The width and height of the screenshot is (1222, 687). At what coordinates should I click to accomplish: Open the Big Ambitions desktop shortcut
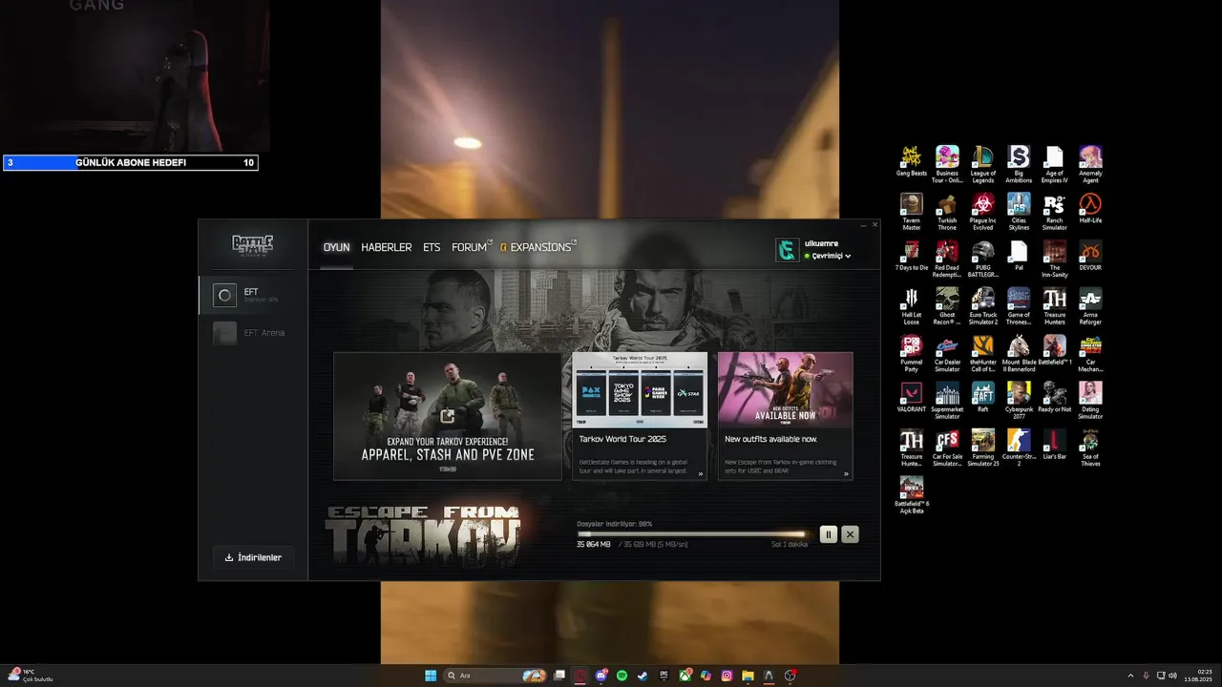tap(1019, 164)
